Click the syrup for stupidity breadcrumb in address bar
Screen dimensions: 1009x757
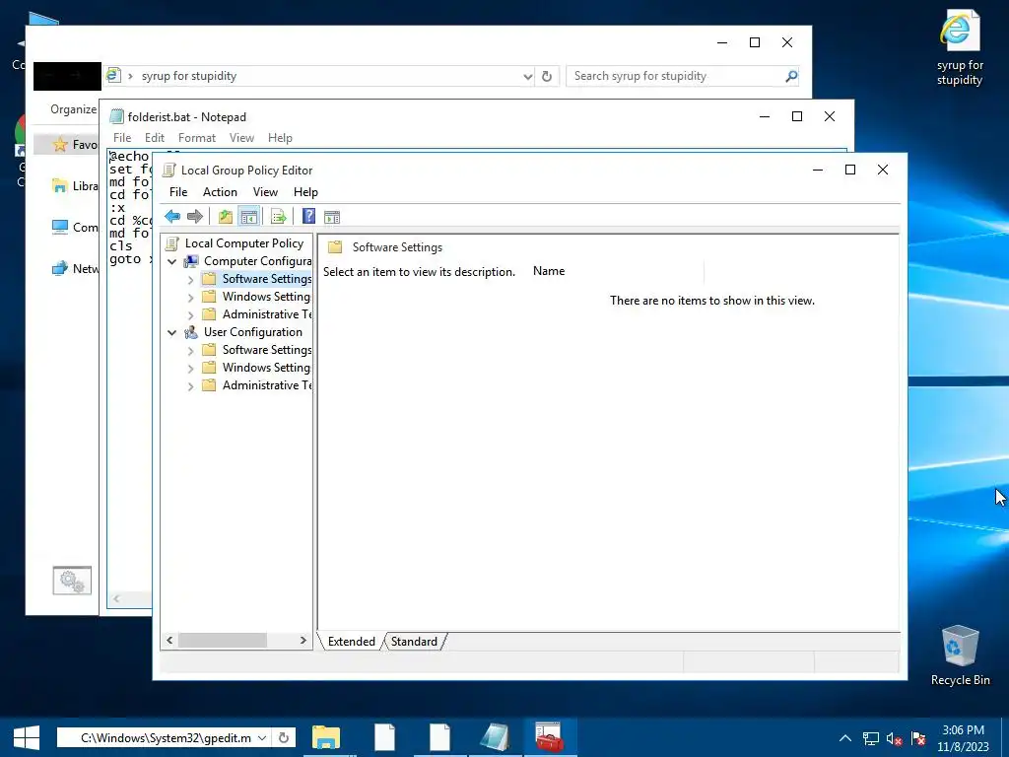(x=189, y=76)
